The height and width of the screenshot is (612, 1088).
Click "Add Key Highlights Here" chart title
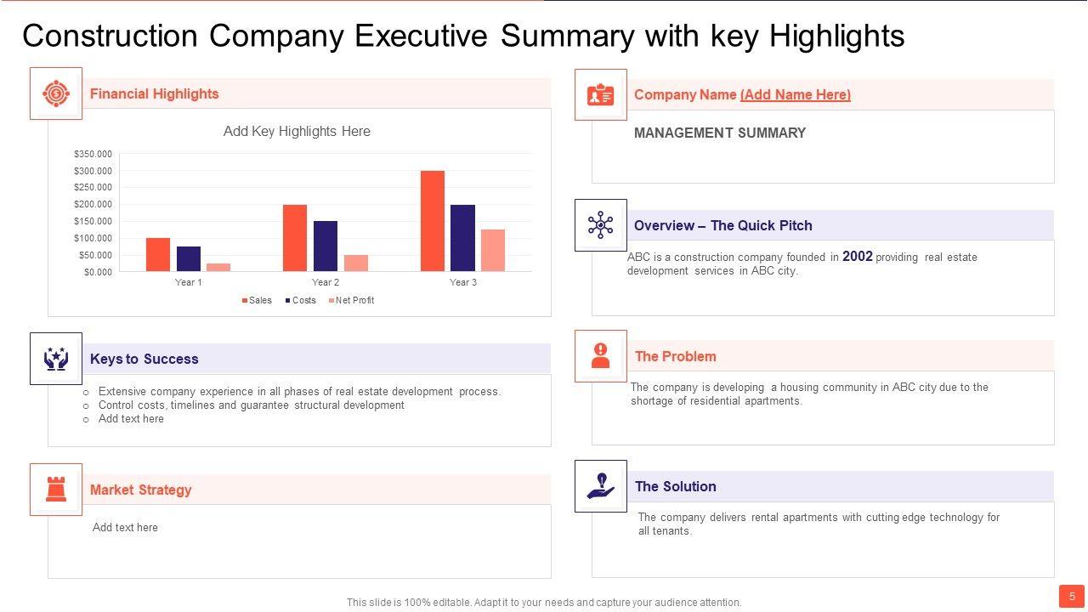(297, 131)
